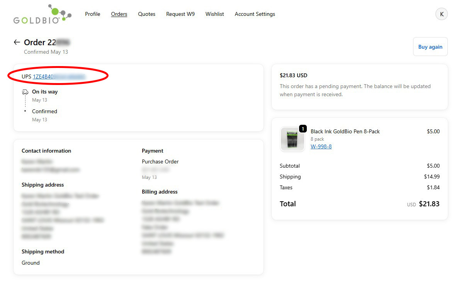Click the Billing address heading

[160, 192]
